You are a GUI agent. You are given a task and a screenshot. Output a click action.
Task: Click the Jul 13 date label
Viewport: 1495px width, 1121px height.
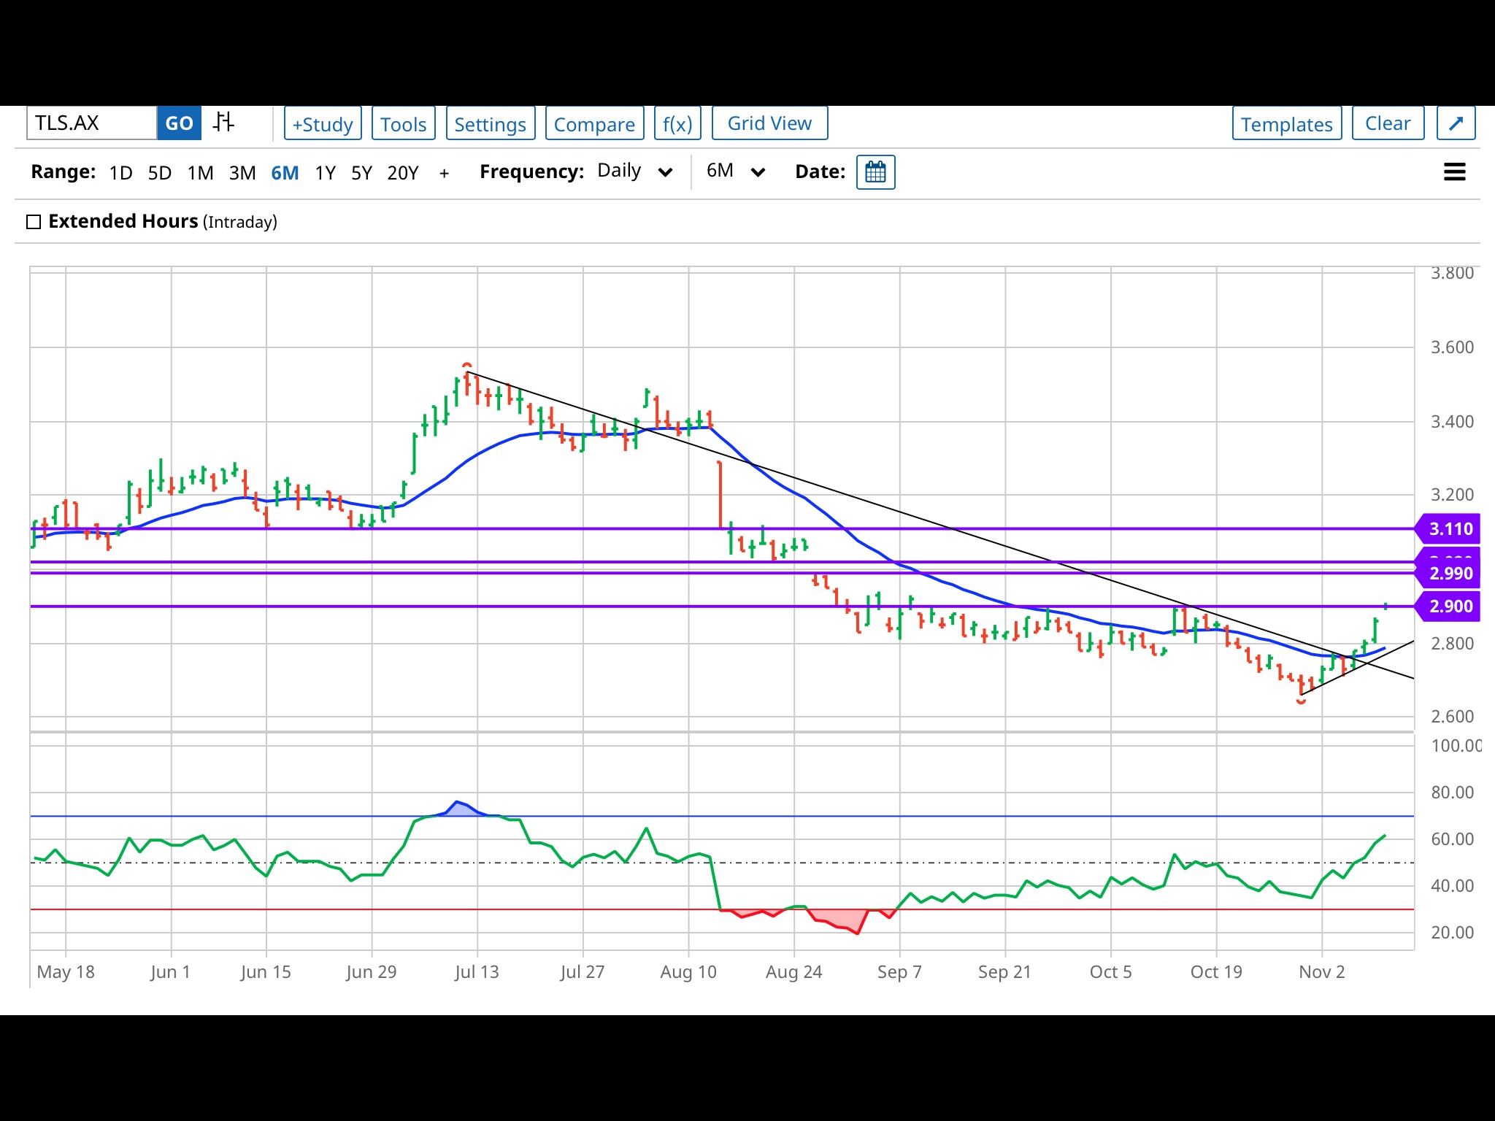(x=477, y=972)
